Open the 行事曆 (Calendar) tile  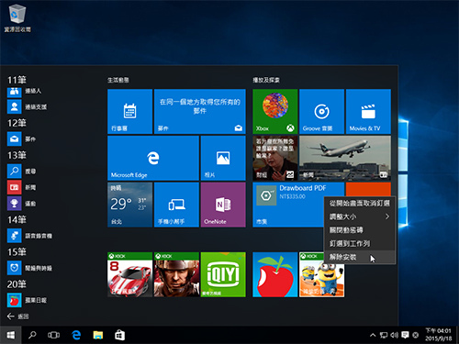129,111
